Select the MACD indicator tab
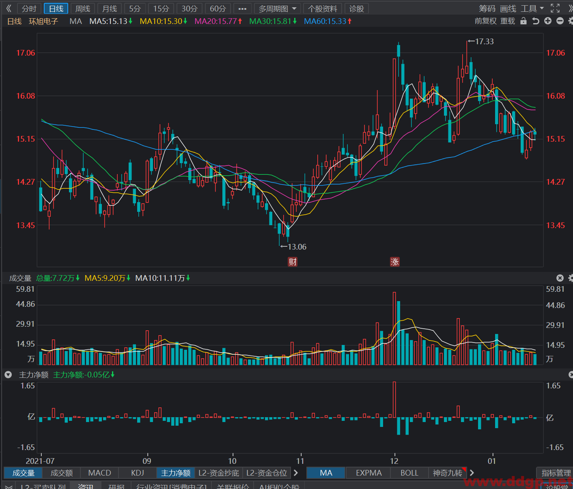The image size is (573, 489). (99, 473)
